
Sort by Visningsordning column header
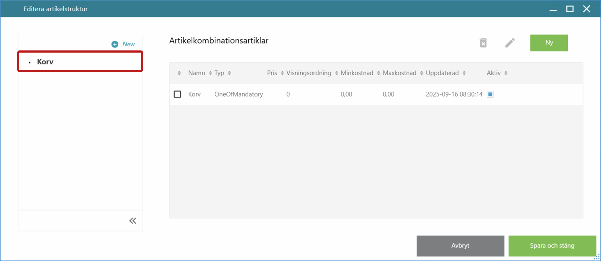coord(308,73)
